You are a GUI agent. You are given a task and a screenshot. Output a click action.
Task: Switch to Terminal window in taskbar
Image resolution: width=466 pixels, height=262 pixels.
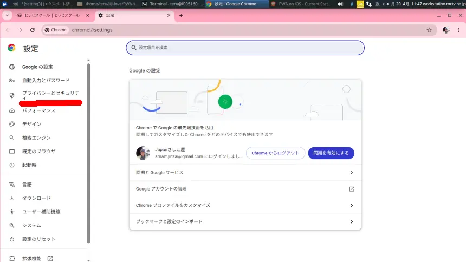[172, 4]
